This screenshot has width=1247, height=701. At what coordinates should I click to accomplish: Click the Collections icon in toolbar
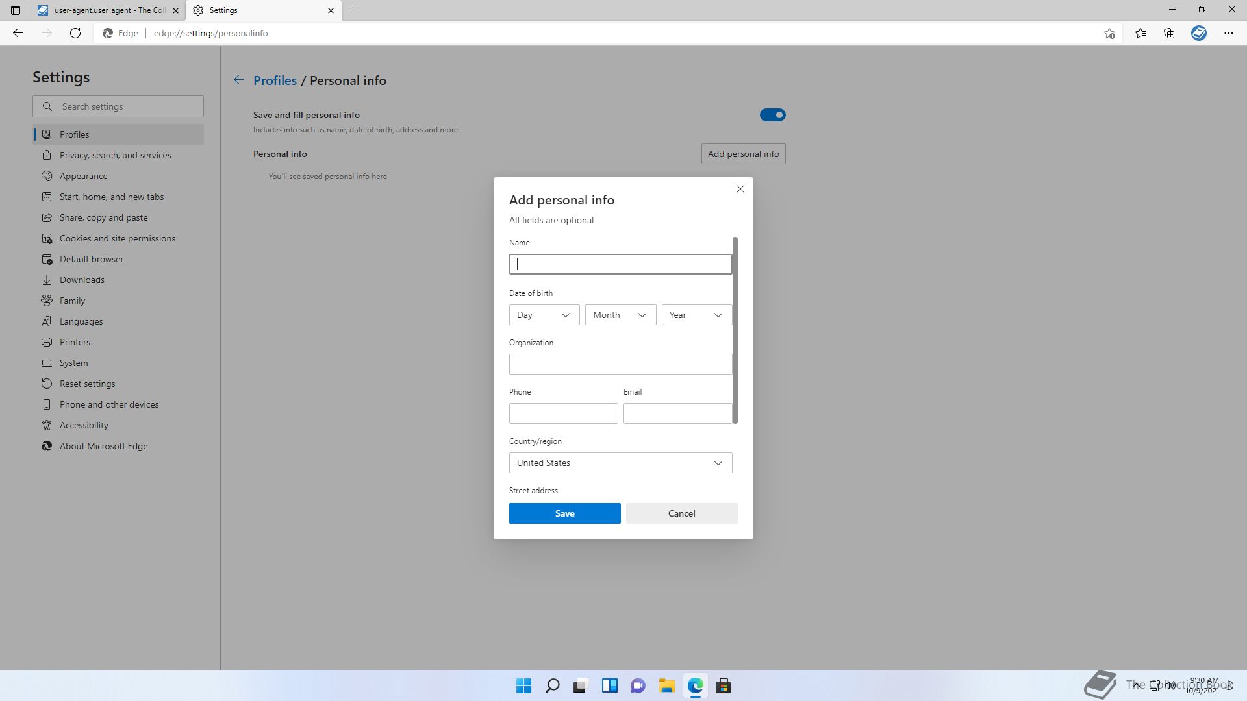point(1169,33)
